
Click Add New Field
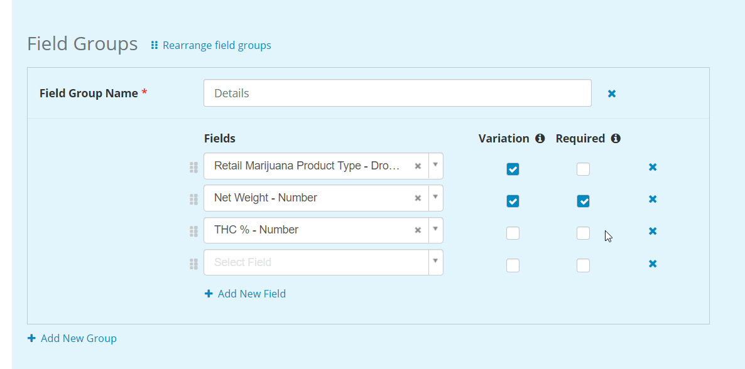click(x=245, y=293)
